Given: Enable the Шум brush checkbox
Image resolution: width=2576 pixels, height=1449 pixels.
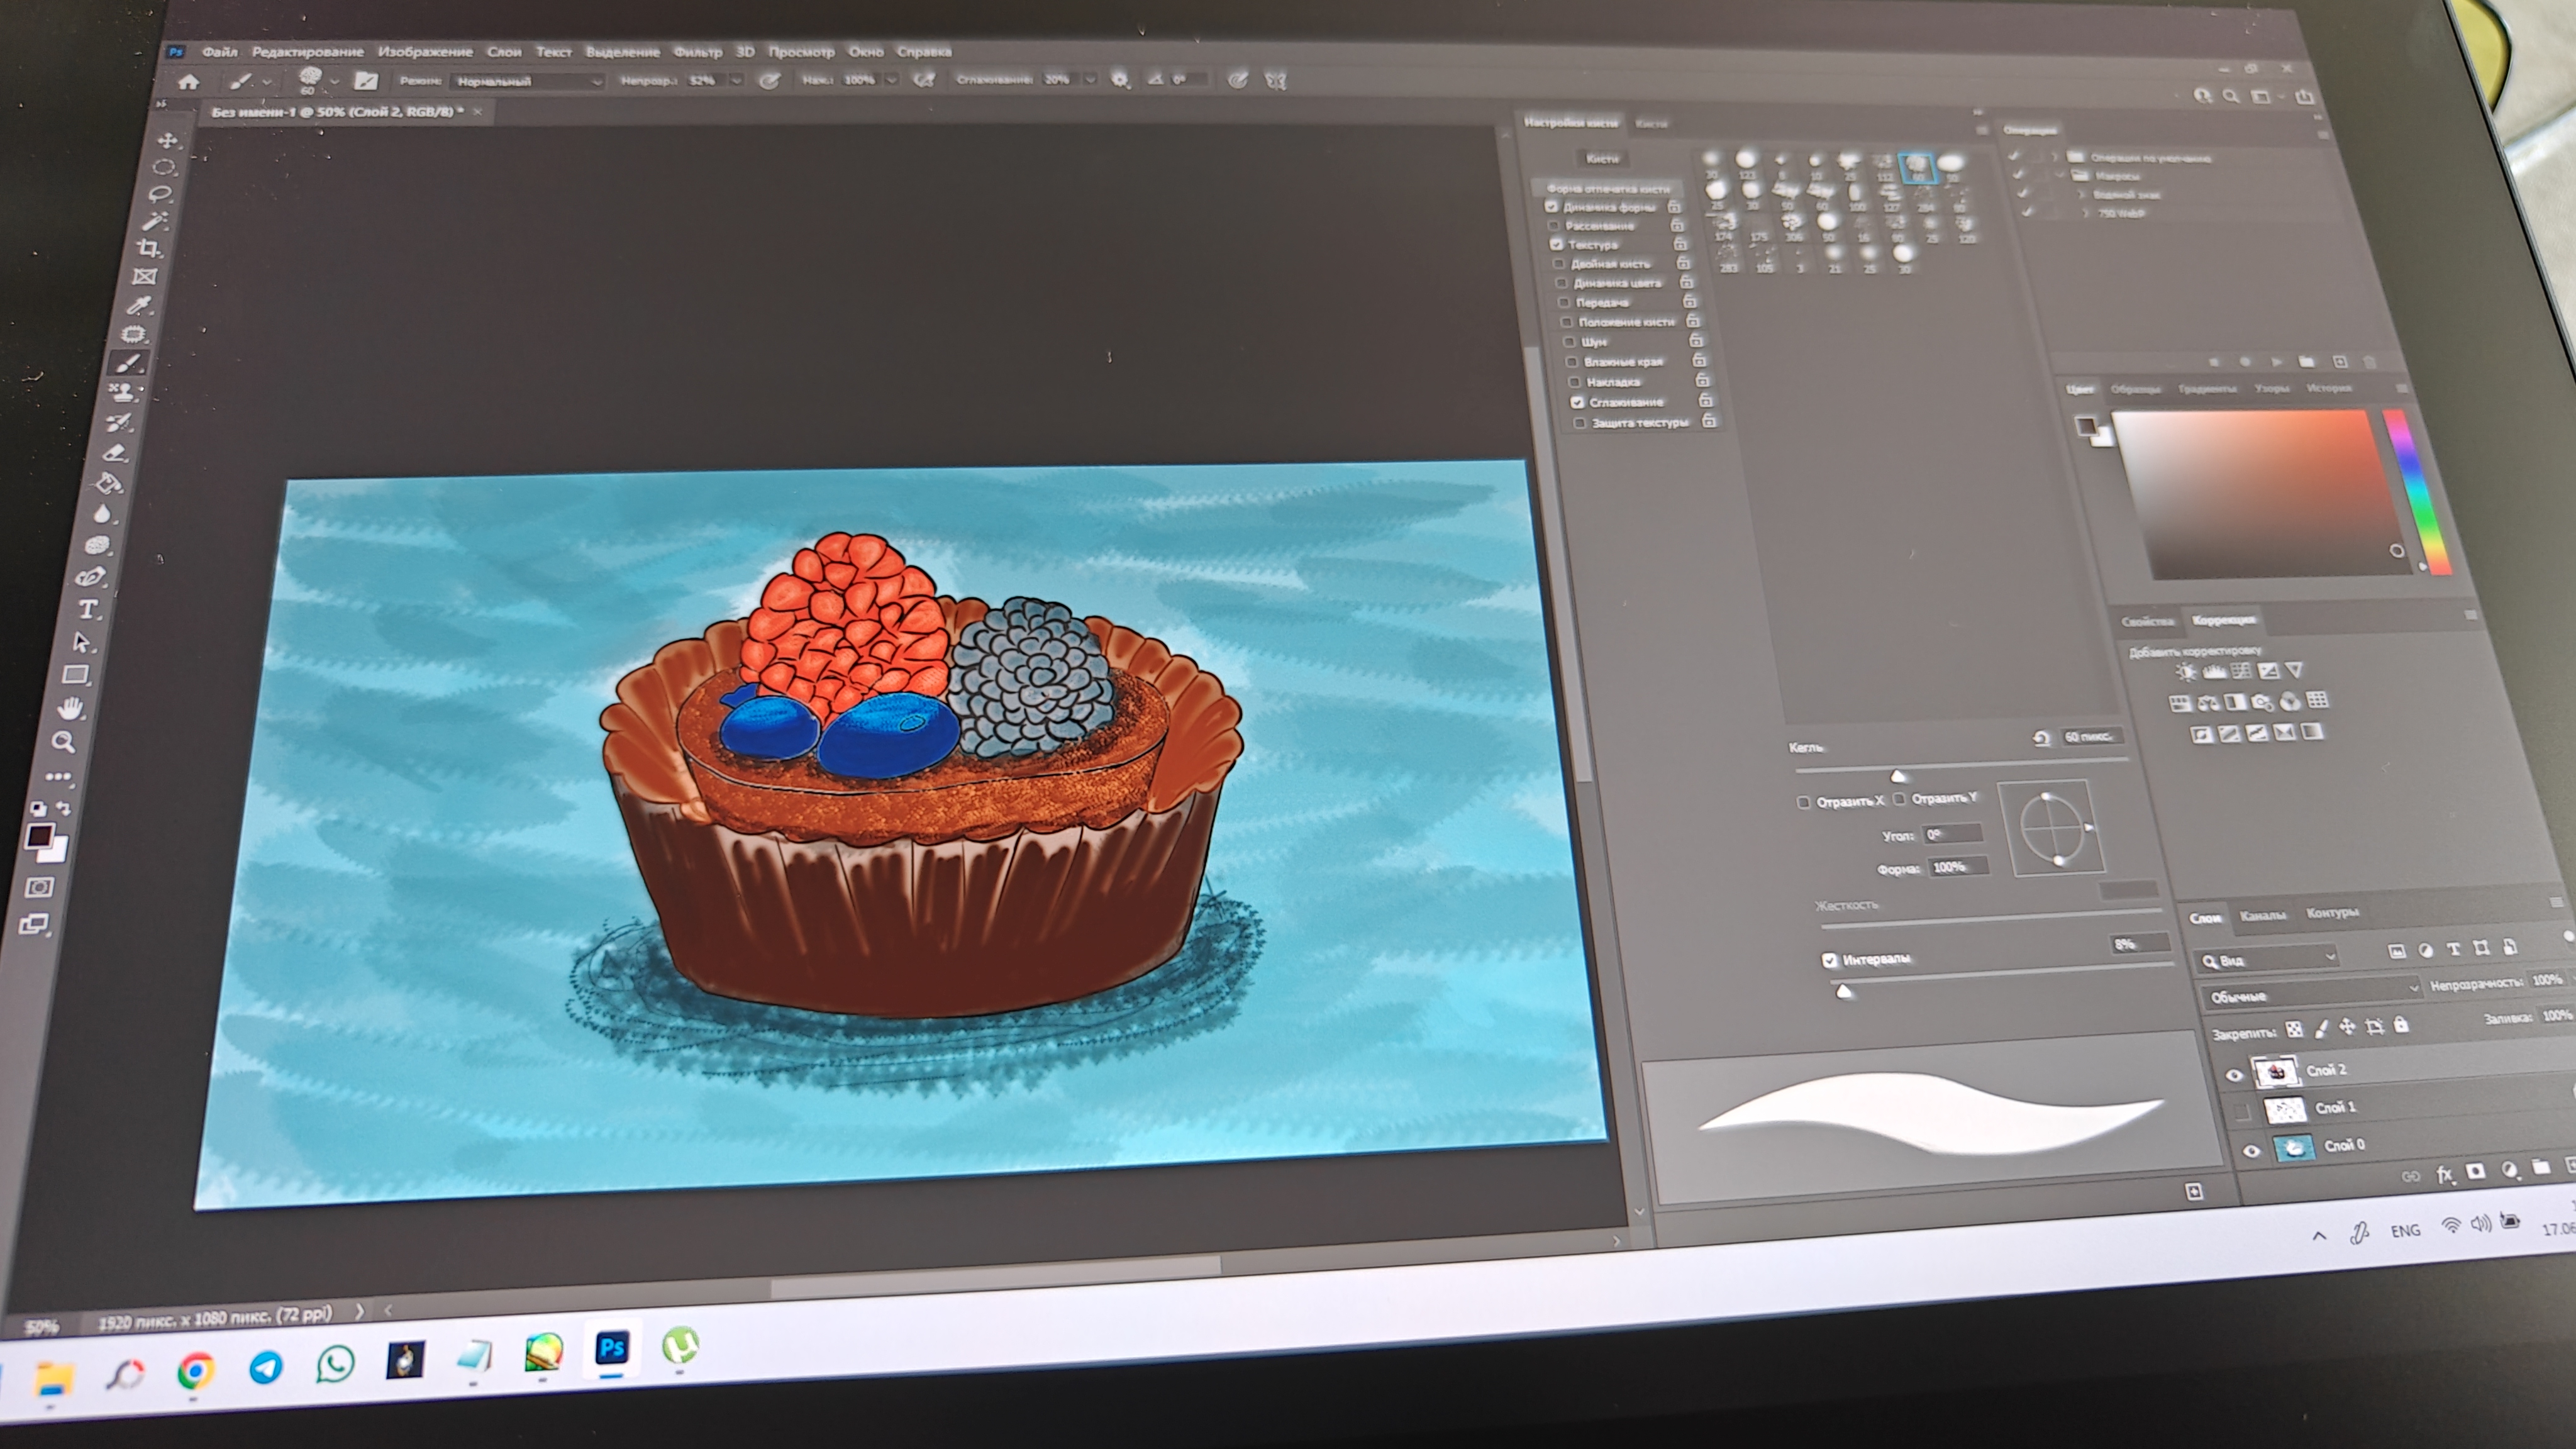Looking at the screenshot, I should click(x=1570, y=342).
